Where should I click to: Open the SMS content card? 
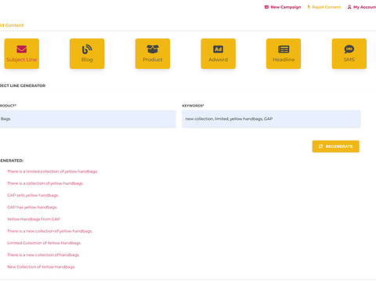pos(349,54)
